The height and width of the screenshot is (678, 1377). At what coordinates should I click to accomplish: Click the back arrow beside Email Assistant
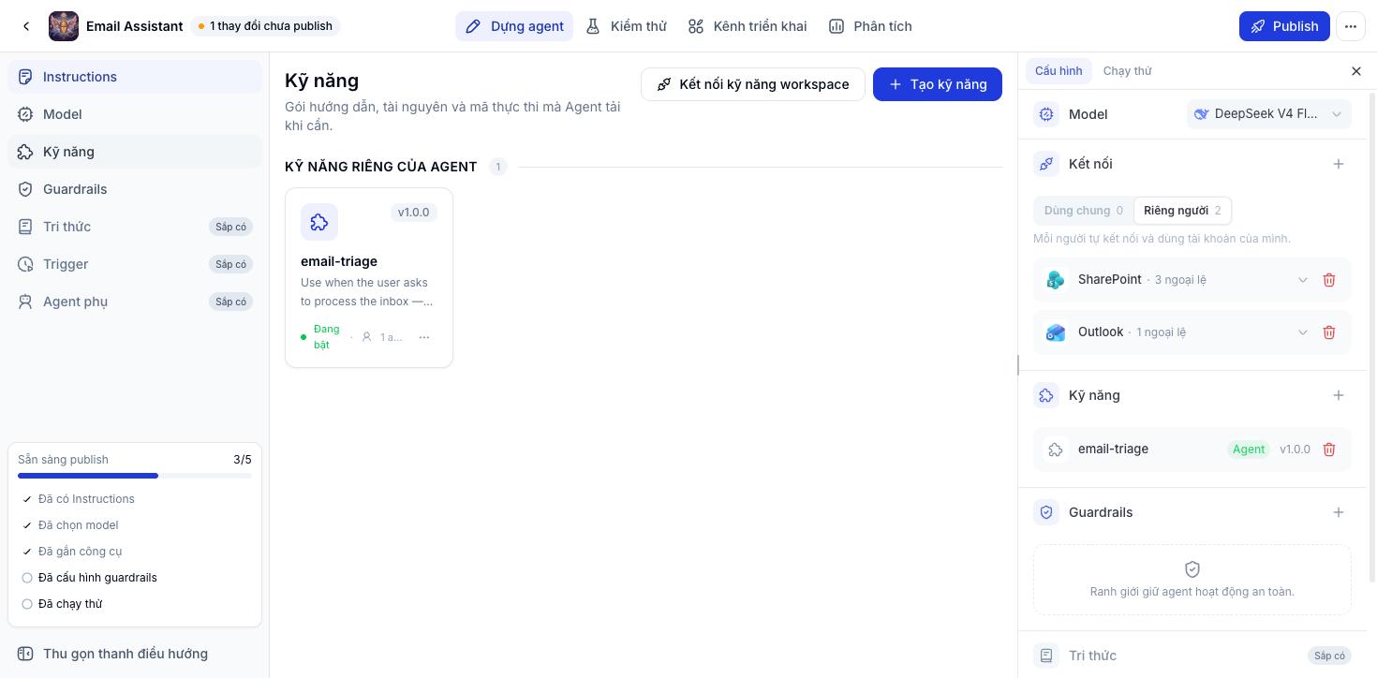tap(26, 26)
